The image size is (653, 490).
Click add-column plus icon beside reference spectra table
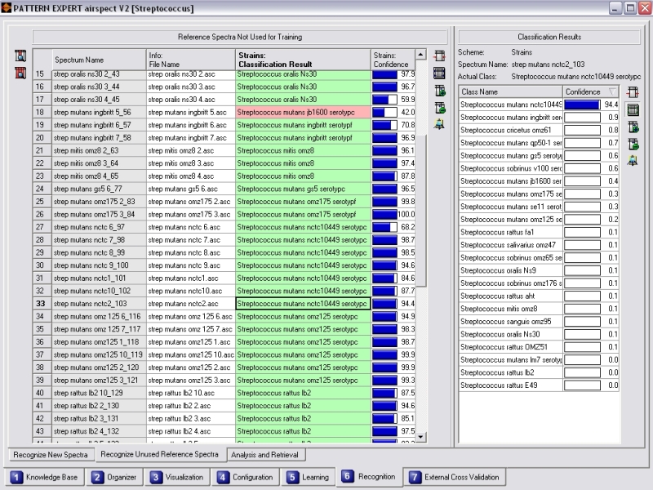click(x=440, y=91)
